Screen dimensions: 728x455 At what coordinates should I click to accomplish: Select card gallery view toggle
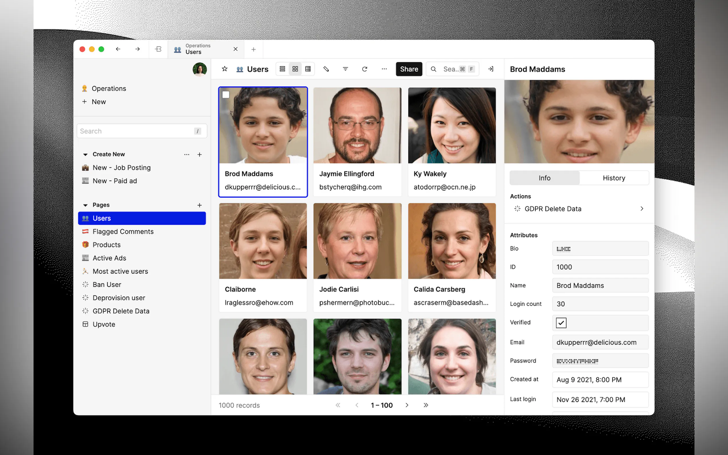click(295, 69)
